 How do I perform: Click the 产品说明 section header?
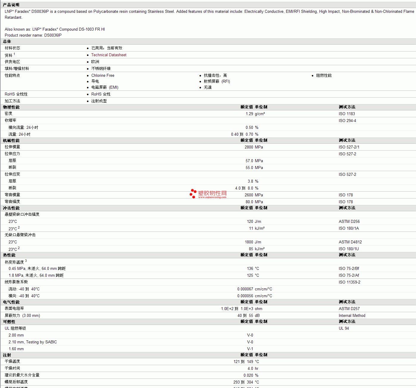point(11,5)
